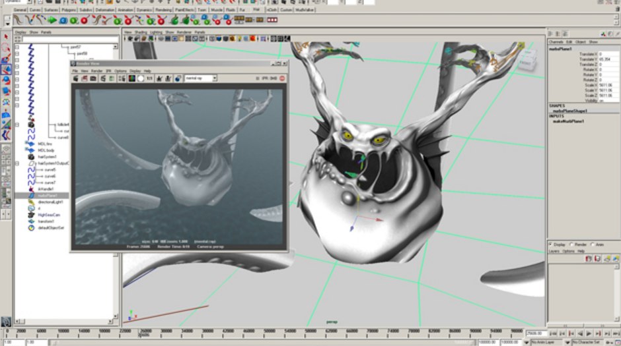Image resolution: width=621 pixels, height=346 pixels.
Task: Expand the topmost Outliner row box
Action: point(17,47)
